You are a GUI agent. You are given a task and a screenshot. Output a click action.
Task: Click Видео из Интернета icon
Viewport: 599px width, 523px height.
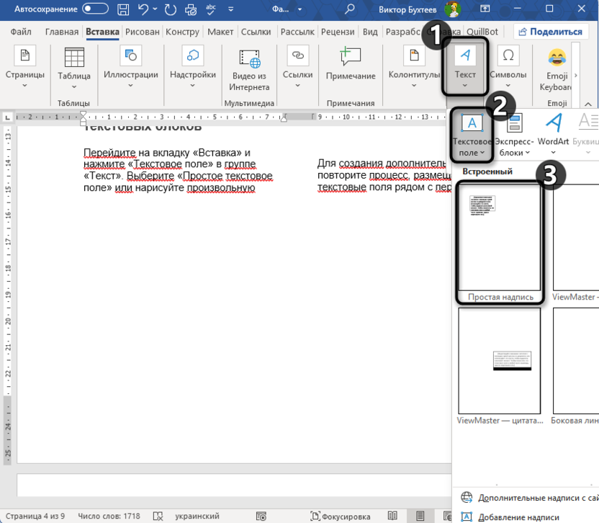click(249, 68)
